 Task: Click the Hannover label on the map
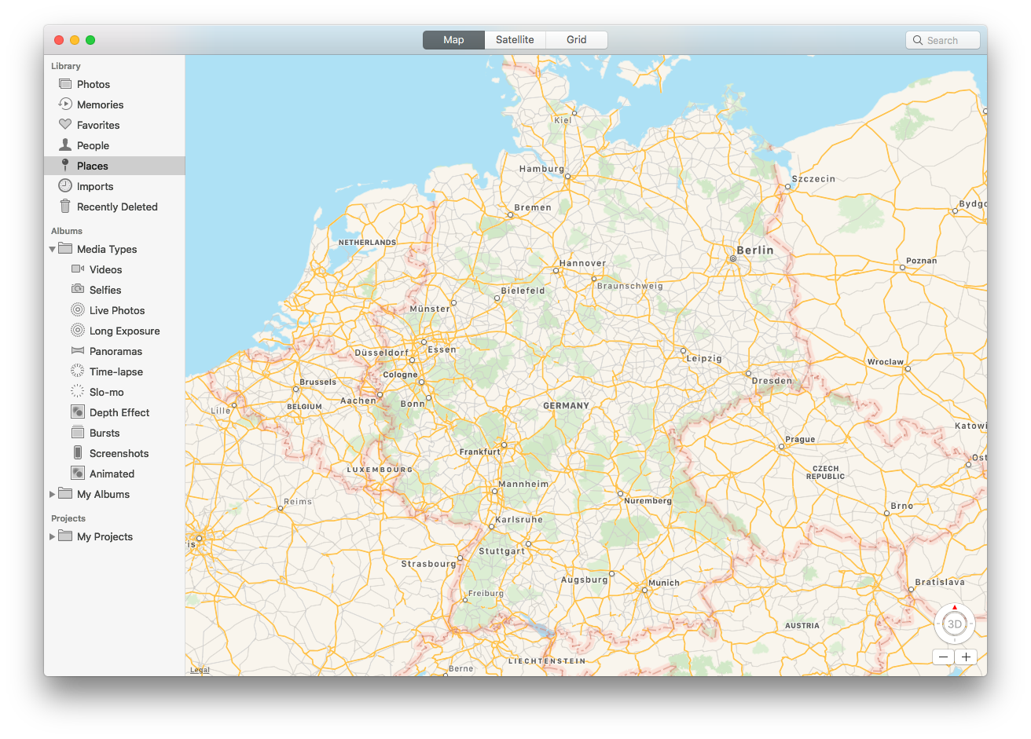tap(582, 264)
